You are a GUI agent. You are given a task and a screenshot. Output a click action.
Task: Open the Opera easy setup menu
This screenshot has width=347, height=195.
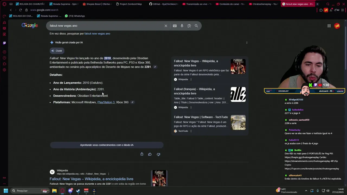tap(343, 10)
